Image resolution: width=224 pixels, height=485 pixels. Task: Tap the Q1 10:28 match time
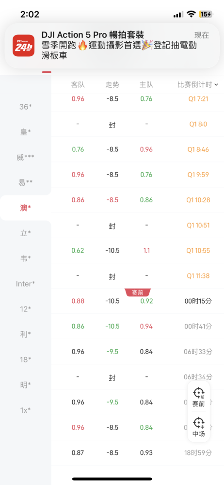(x=198, y=200)
